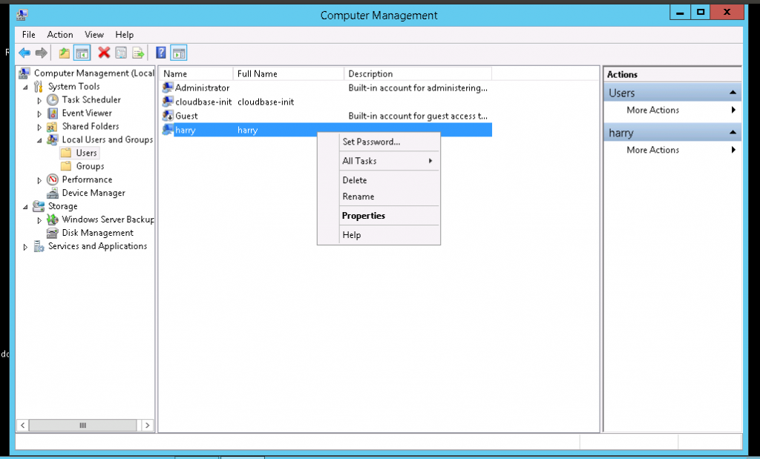
Task: Click the Back arrow in the toolbar
Action: [x=24, y=53]
